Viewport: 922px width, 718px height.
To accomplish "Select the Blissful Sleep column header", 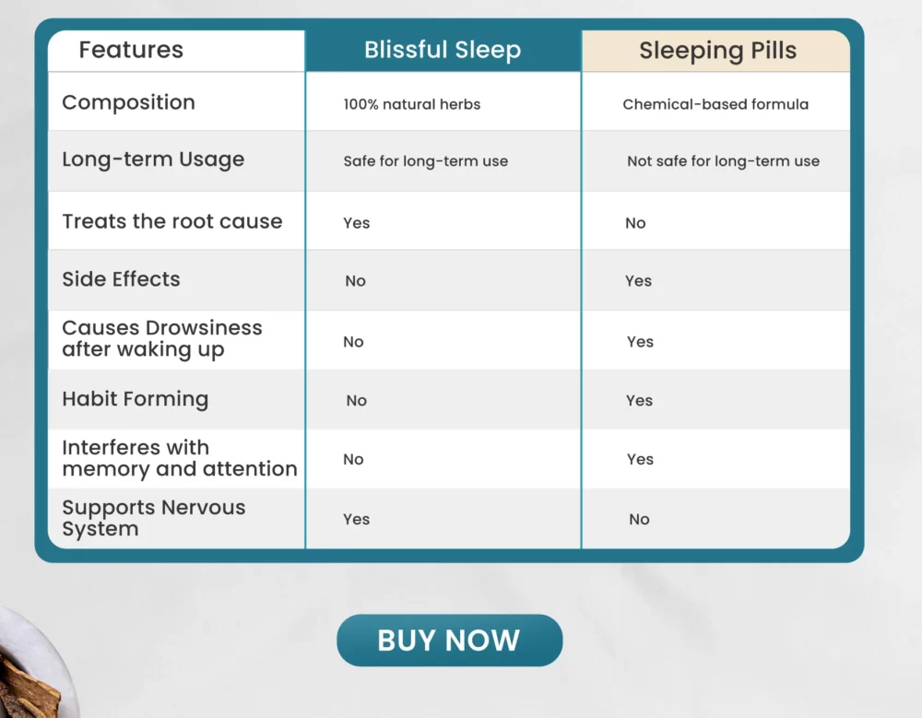I will pos(443,50).
